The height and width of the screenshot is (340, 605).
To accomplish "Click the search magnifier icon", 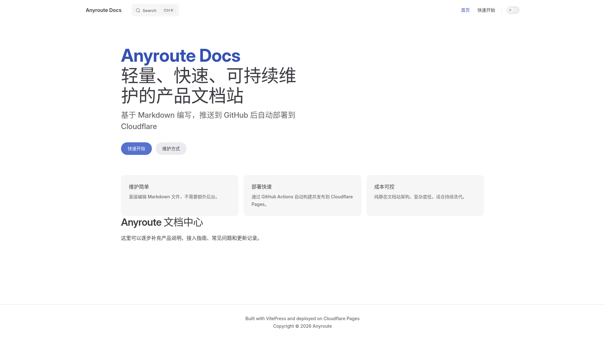I will coord(138,10).
